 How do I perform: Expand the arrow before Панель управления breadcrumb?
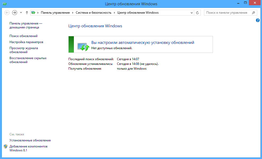click(x=38, y=13)
